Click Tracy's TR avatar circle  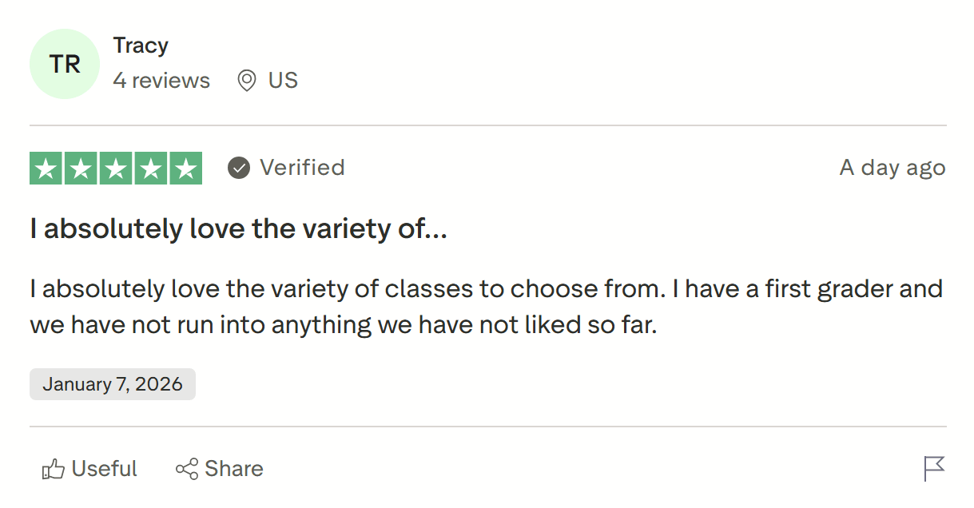(x=65, y=64)
